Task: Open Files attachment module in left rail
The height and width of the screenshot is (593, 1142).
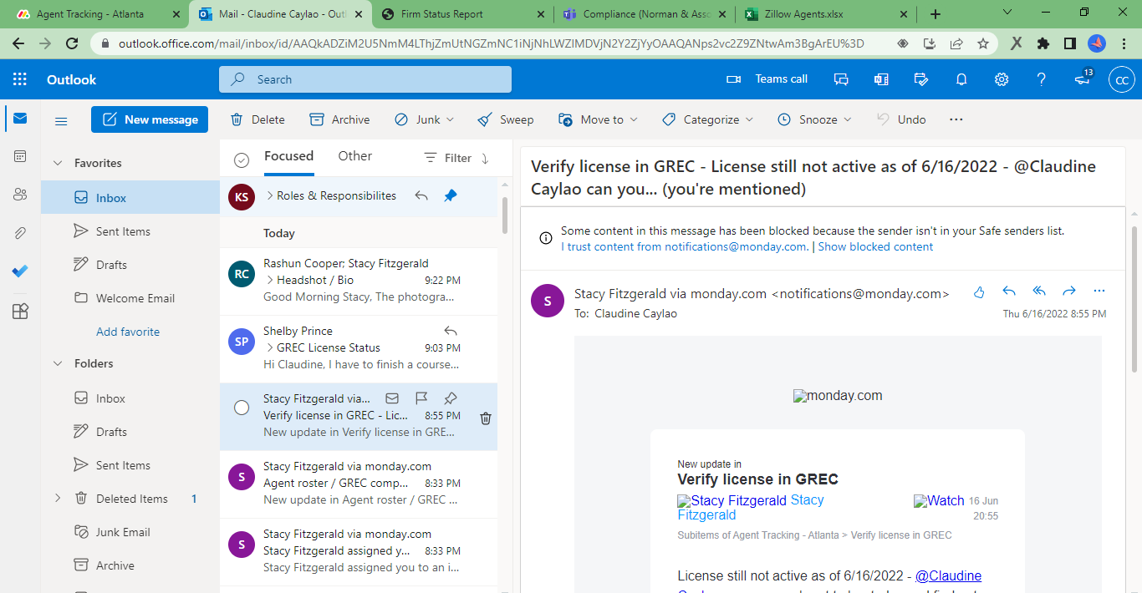Action: 20,233
